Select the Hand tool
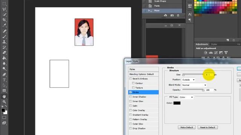This screenshot has width=241, height=135. (x=4, y=96)
